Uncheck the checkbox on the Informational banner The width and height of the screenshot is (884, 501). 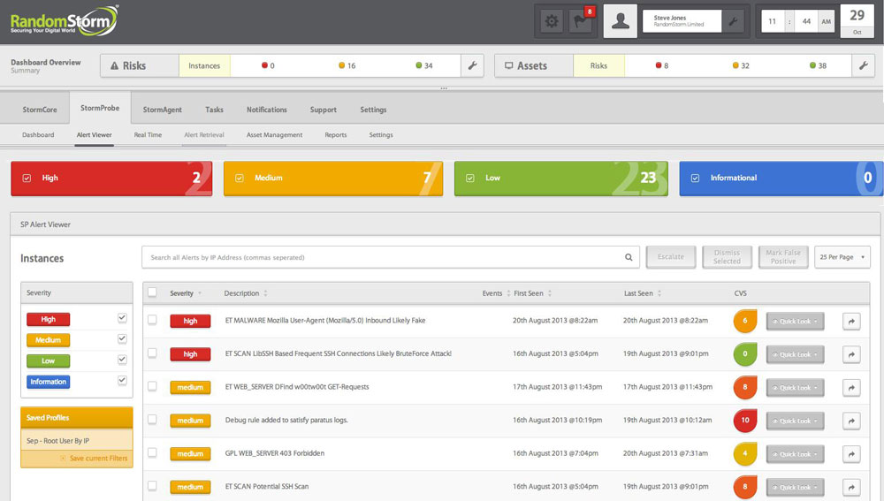point(695,178)
